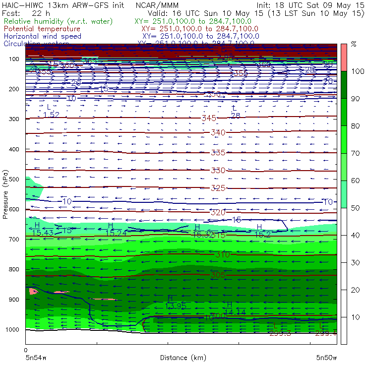The width and height of the screenshot is (367, 367).
Task: Click the '%' unit label above colorbar
Action: (x=354, y=44)
